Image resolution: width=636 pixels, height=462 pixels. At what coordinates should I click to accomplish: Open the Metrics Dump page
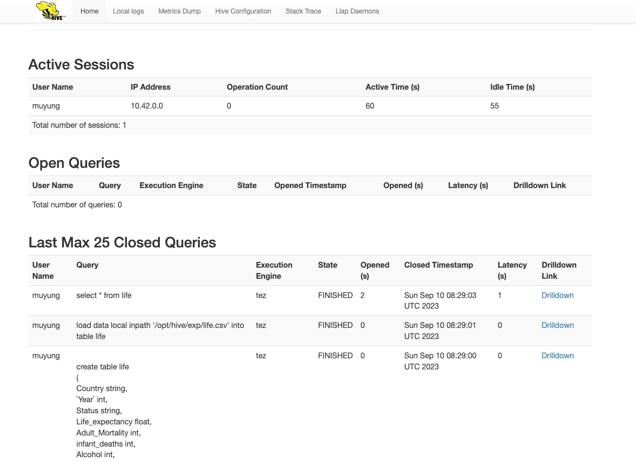[x=179, y=11]
